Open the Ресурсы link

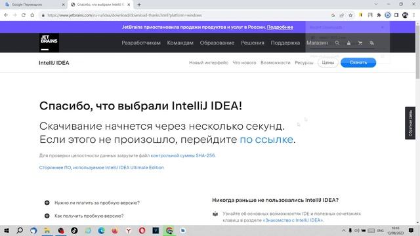304,63
